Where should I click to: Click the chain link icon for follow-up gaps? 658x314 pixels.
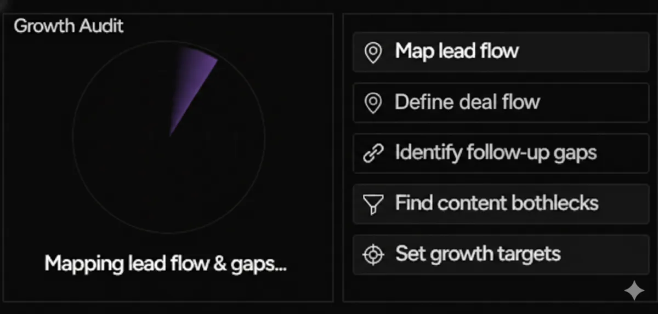click(x=372, y=153)
